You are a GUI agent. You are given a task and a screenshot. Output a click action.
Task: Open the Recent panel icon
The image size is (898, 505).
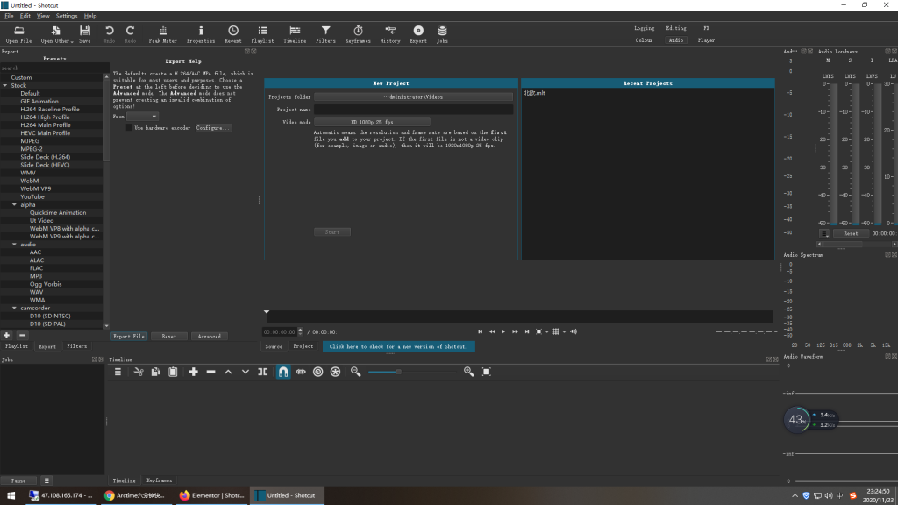(x=233, y=34)
